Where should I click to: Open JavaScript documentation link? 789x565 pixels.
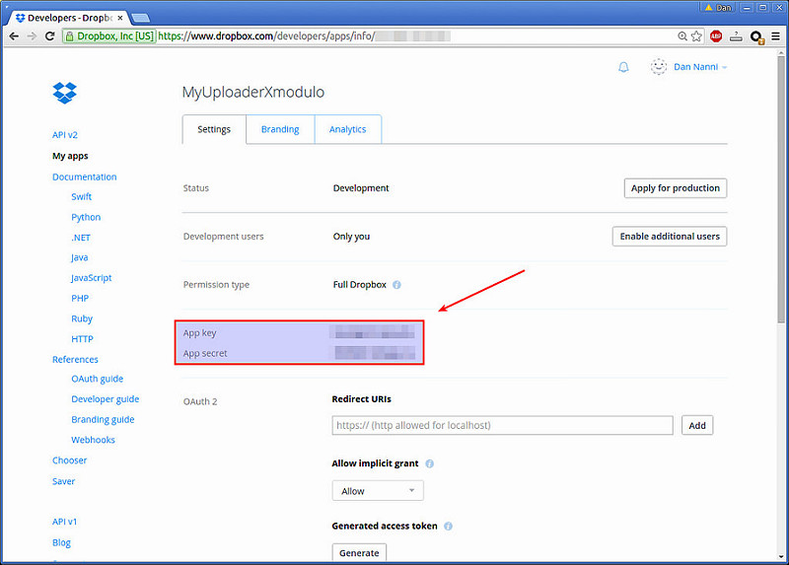pos(91,278)
